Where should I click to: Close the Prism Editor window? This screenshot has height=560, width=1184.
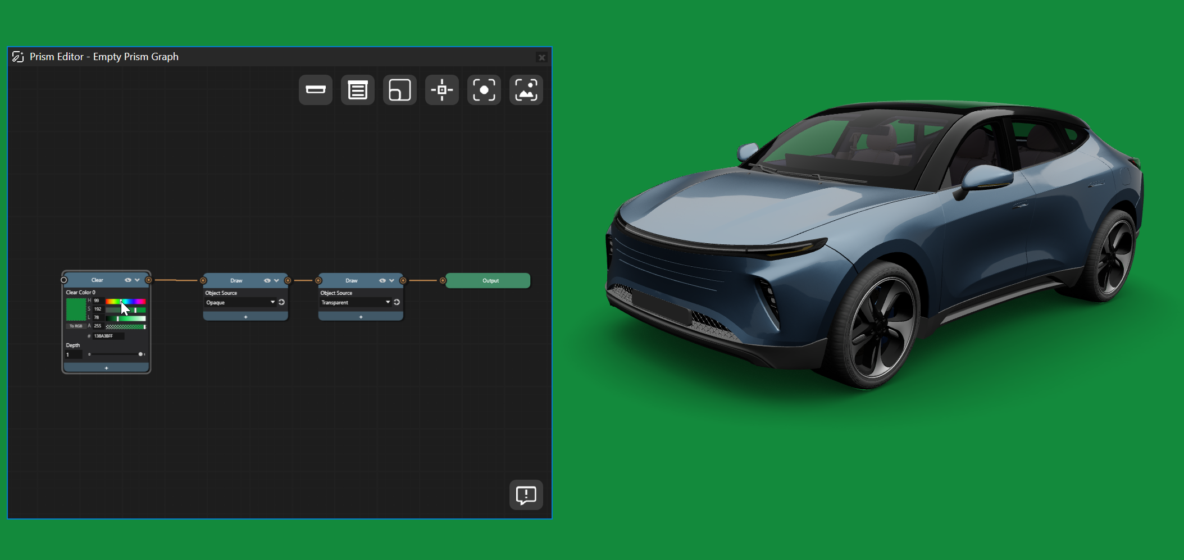[x=541, y=57]
